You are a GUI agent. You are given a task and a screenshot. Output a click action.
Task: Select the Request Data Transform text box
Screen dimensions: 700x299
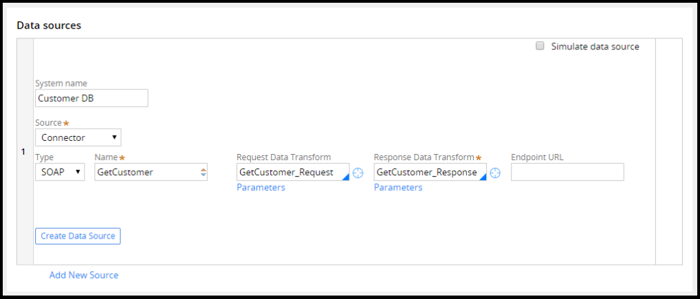[287, 172]
